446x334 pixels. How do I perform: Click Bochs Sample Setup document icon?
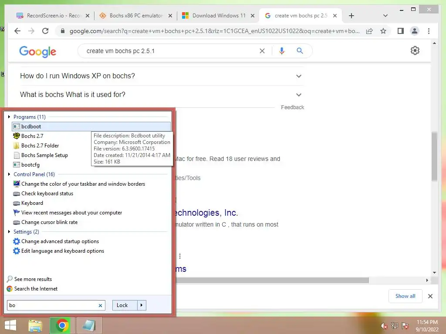[17, 155]
